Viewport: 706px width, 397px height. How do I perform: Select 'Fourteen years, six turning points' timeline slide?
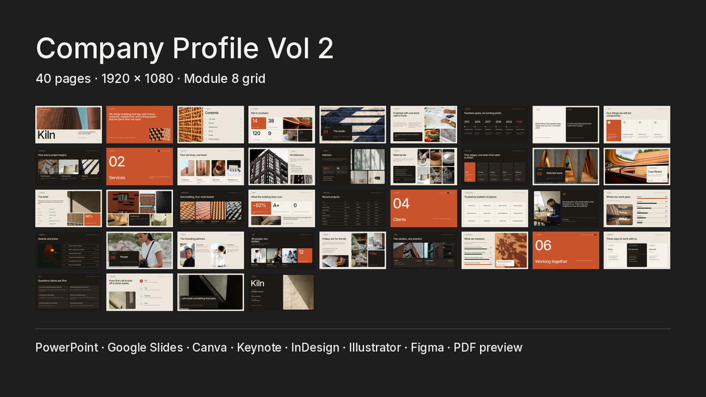495,124
